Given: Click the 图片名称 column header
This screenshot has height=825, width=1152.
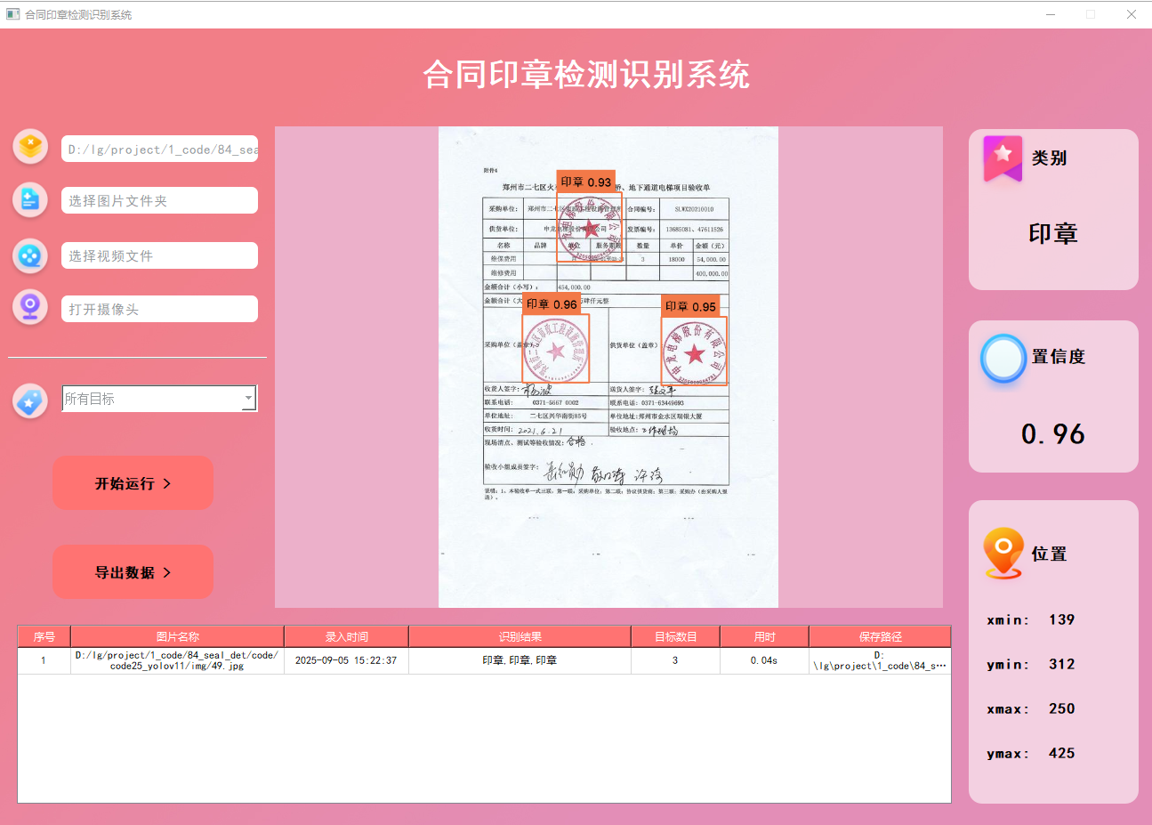Looking at the screenshot, I should click(178, 636).
